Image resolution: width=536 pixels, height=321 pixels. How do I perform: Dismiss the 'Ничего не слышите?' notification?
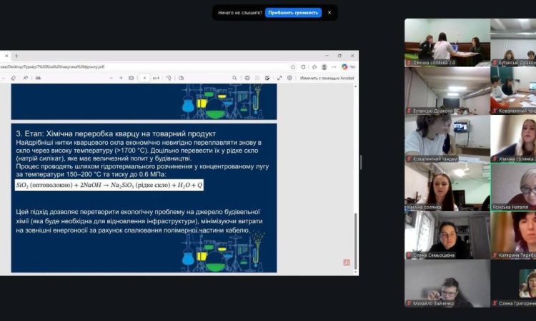coord(329,13)
